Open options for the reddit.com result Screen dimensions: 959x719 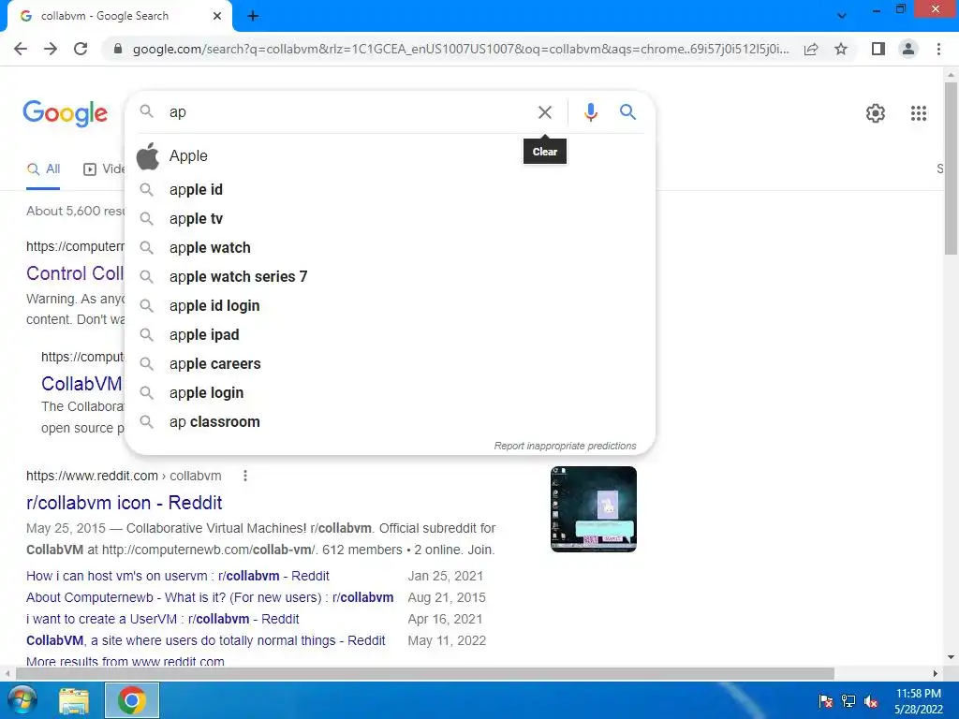click(245, 476)
